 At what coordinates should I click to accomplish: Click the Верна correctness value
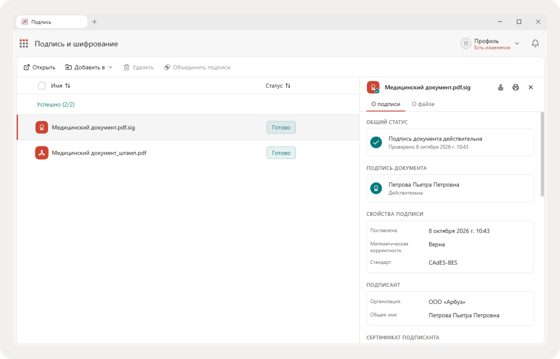pyautogui.click(x=436, y=244)
